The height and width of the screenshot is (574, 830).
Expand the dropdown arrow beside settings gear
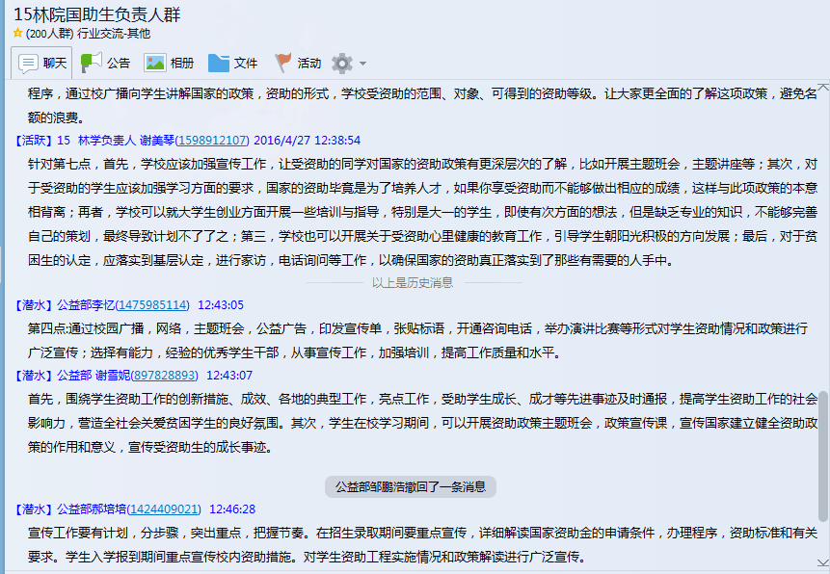tap(363, 65)
